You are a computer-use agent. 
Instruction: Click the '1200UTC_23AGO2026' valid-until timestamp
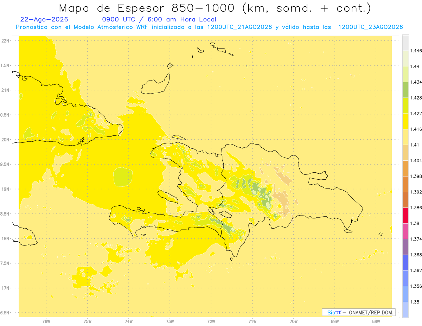pos(370,27)
